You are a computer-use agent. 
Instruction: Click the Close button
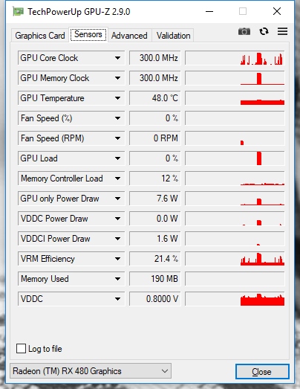point(262,371)
